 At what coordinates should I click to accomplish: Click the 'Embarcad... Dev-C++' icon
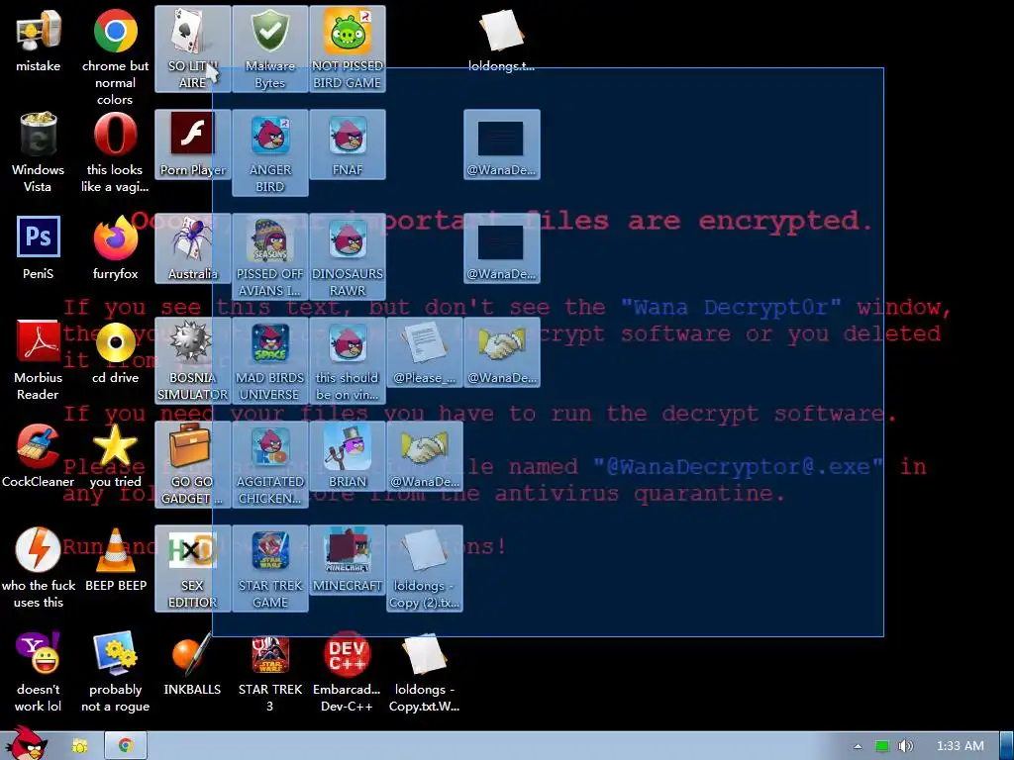pos(348,673)
